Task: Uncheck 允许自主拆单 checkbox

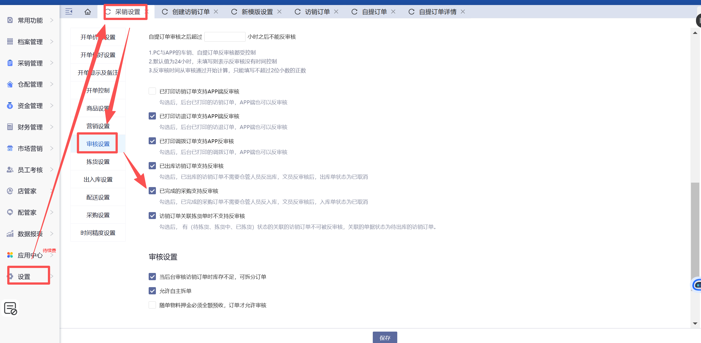Action: 152,291
